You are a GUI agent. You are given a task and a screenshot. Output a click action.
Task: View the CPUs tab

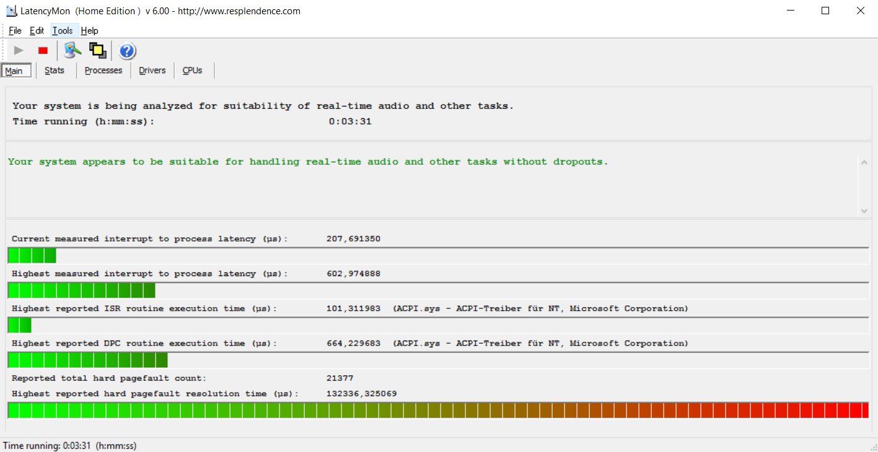pos(192,71)
